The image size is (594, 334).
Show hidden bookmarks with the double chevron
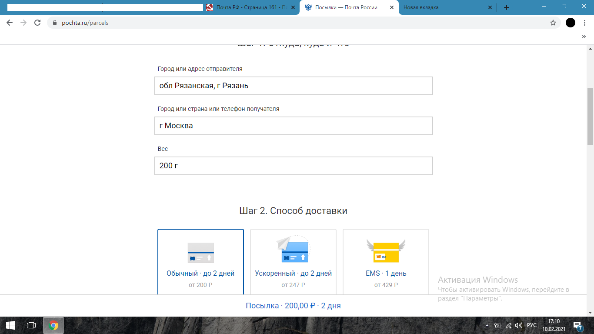[x=584, y=37]
